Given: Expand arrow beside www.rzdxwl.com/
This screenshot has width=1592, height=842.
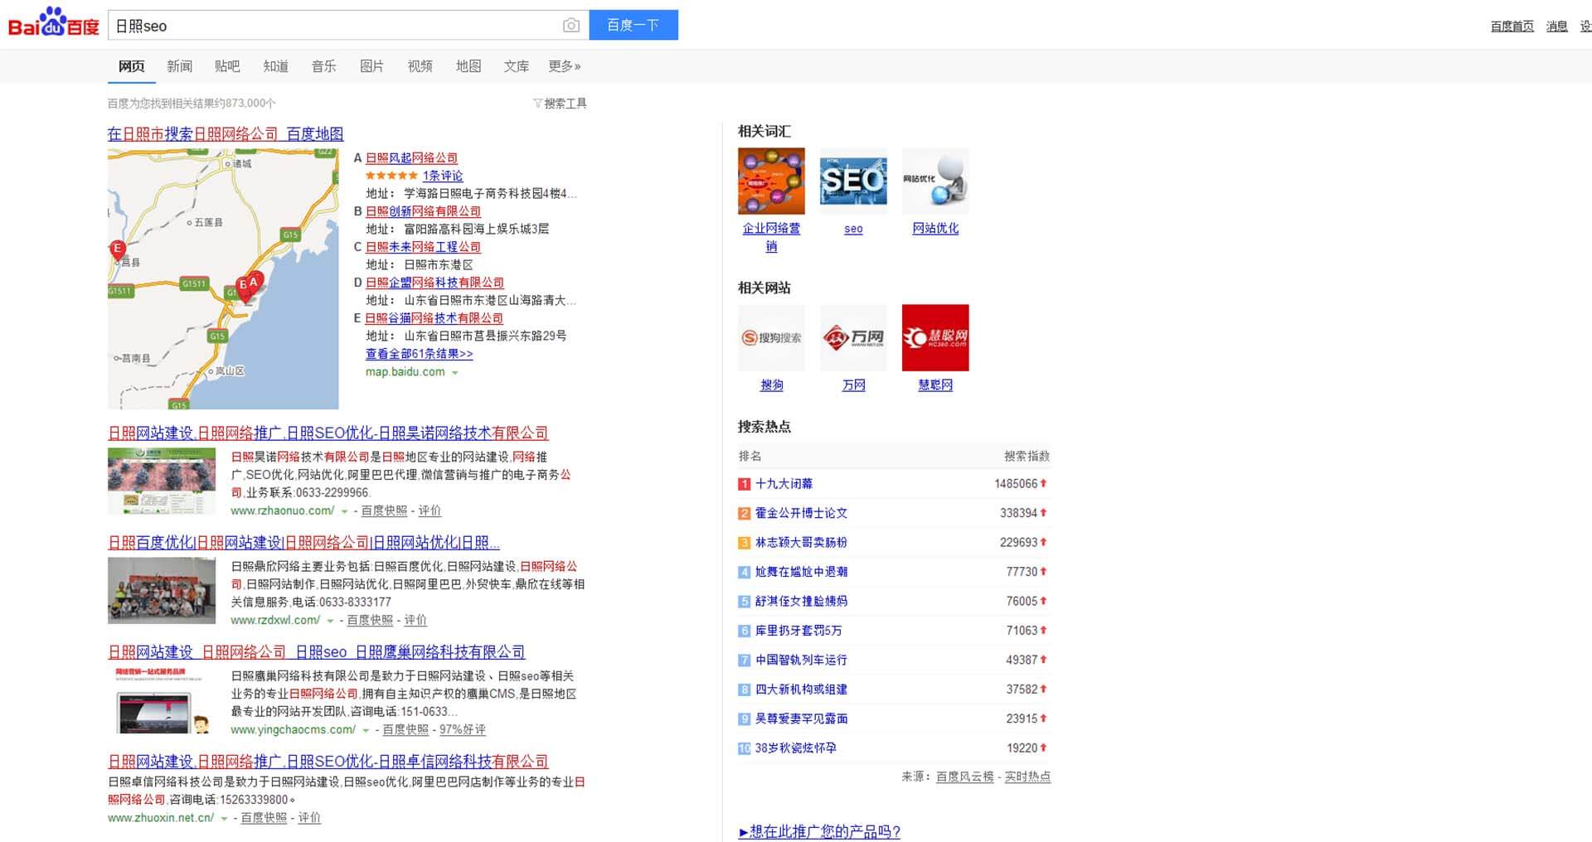Looking at the screenshot, I should tap(330, 622).
